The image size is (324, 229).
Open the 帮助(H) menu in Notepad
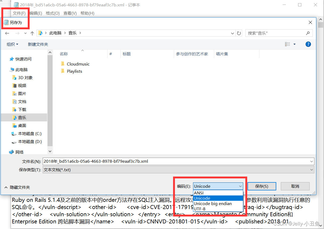point(87,13)
